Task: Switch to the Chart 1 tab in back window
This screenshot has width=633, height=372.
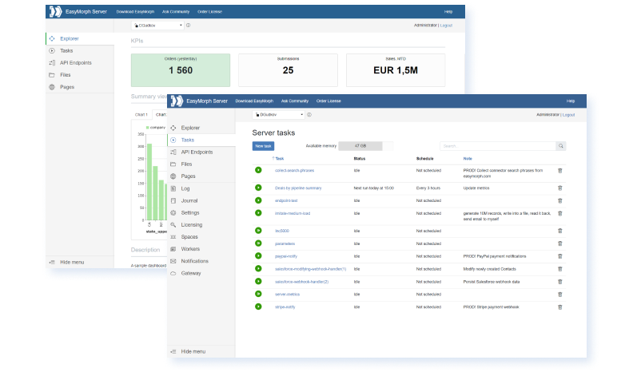Action: (x=141, y=115)
